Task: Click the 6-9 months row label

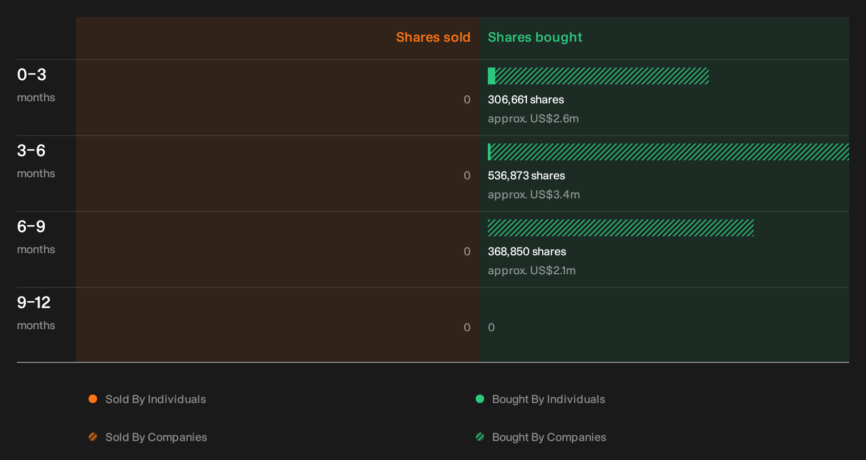Action: coord(36,236)
